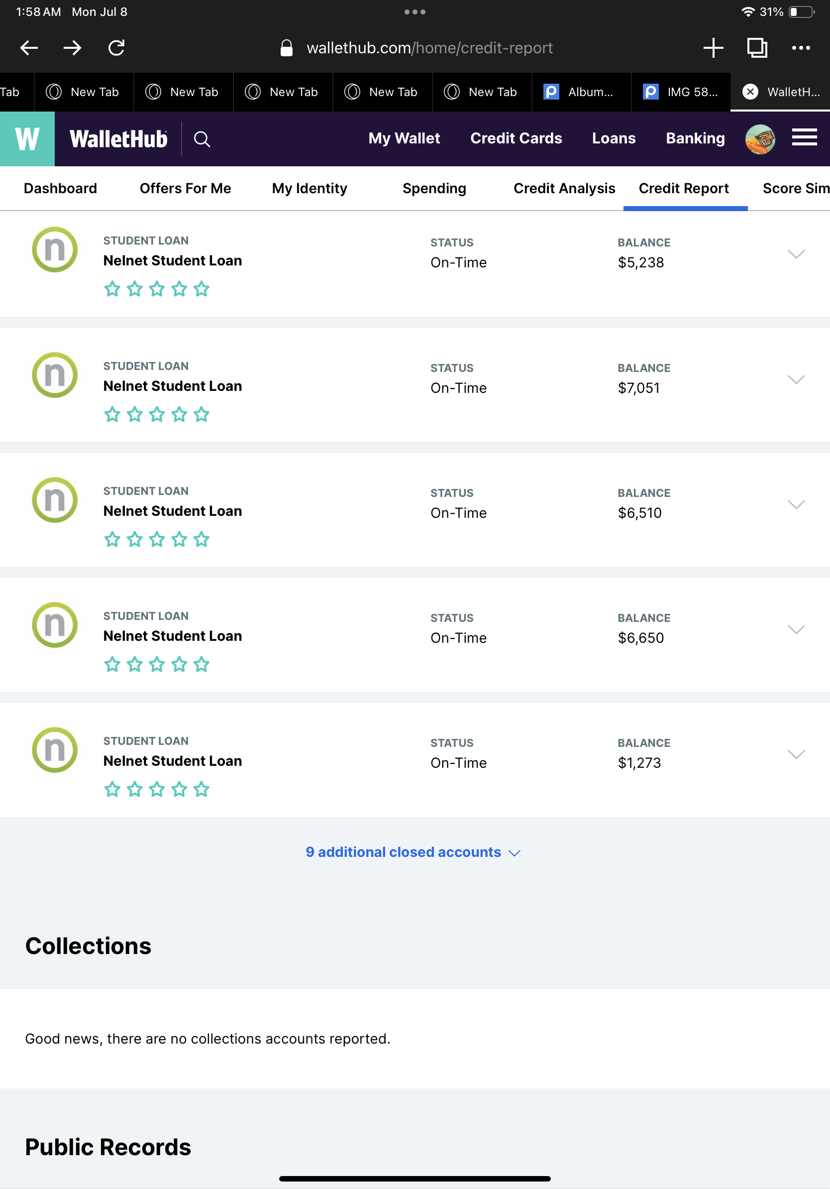This screenshot has width=830, height=1189.
Task: Tap the battery indicator in status bar
Action: tap(802, 11)
